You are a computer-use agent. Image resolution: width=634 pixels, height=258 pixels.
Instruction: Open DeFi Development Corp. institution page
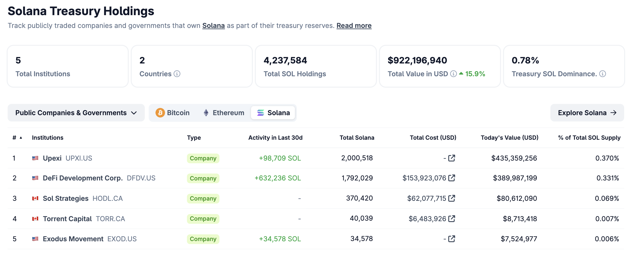83,178
